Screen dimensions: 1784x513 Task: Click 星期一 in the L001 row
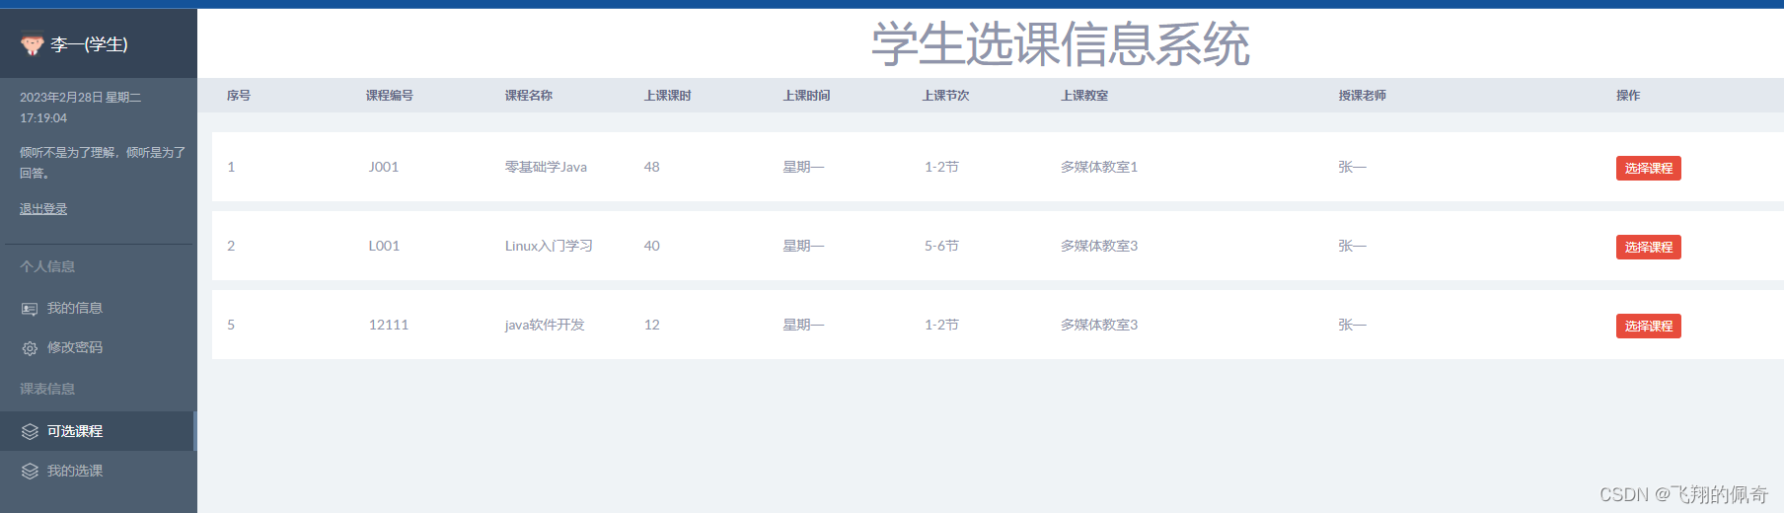803,246
